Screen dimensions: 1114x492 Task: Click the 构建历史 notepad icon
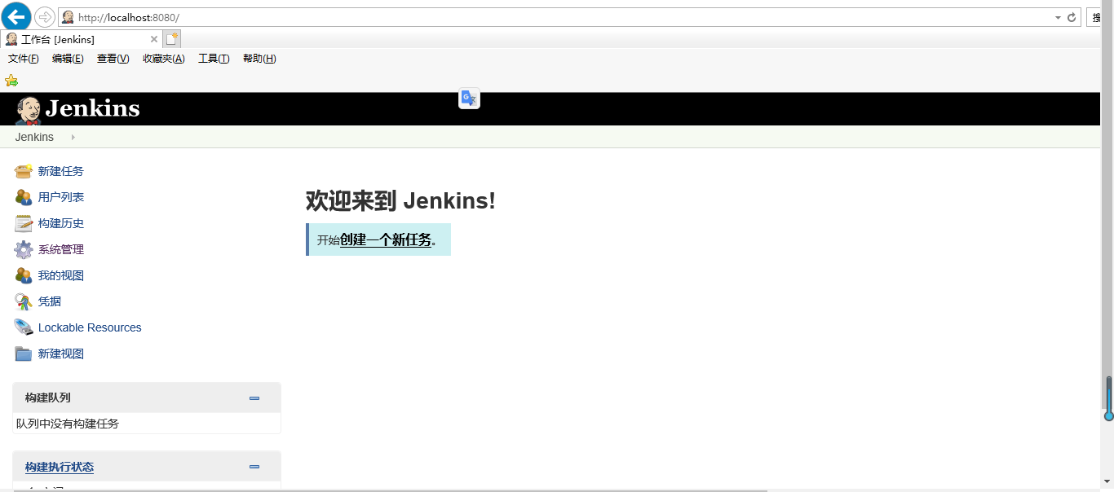point(24,223)
